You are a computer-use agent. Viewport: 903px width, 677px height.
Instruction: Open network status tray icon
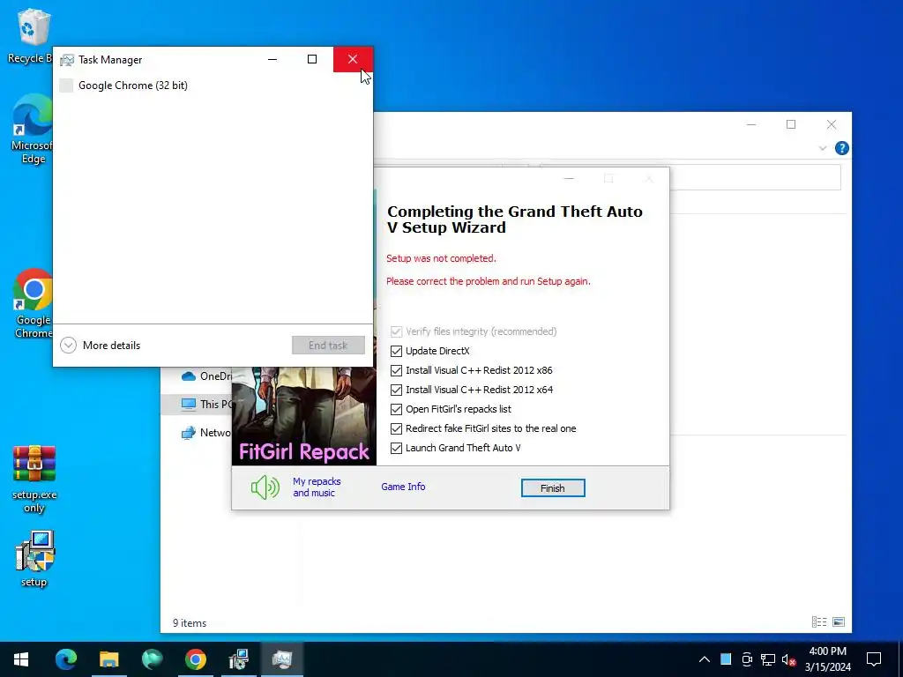(768, 659)
